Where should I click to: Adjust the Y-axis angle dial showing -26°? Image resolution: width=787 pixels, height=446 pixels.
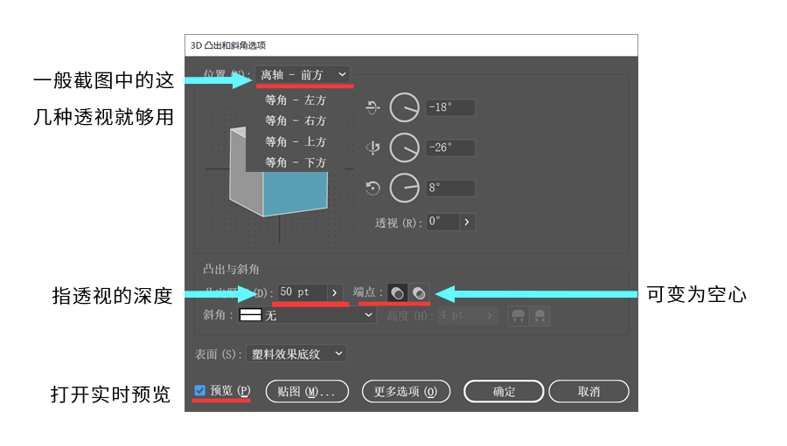pos(405,148)
